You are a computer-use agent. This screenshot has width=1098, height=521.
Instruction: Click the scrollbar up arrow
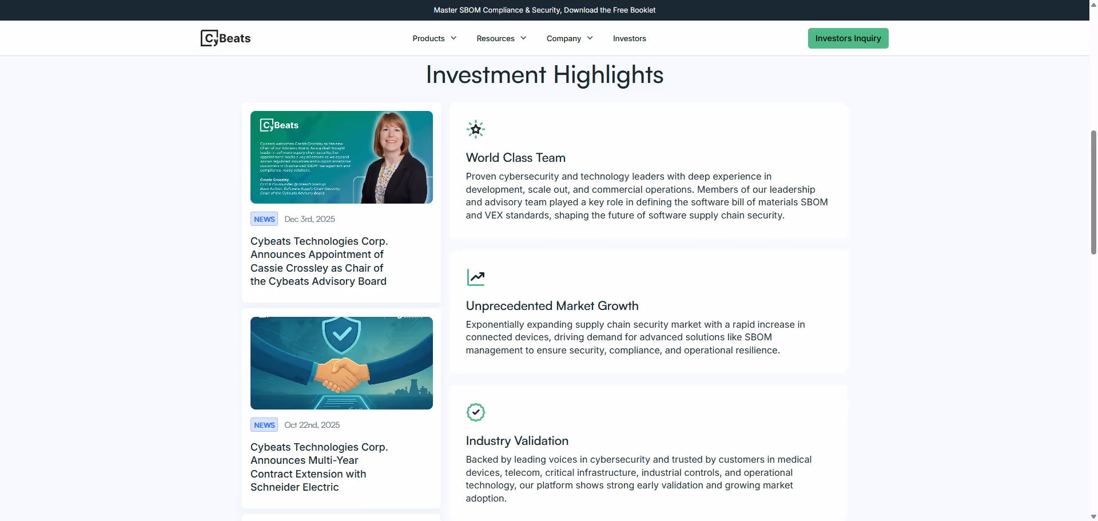pos(1093,4)
